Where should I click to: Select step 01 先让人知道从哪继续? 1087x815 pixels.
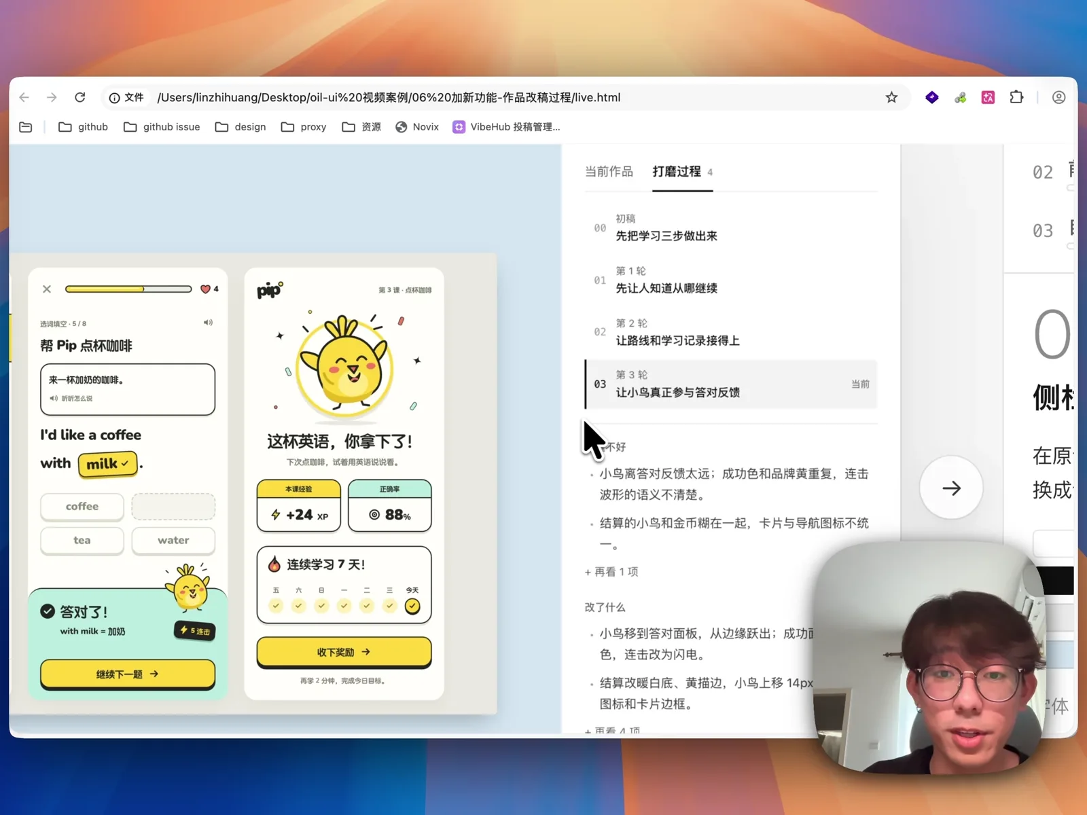coord(730,280)
